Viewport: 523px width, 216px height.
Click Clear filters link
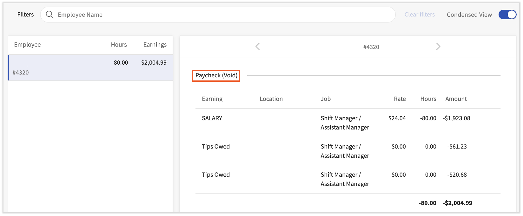coord(419,15)
